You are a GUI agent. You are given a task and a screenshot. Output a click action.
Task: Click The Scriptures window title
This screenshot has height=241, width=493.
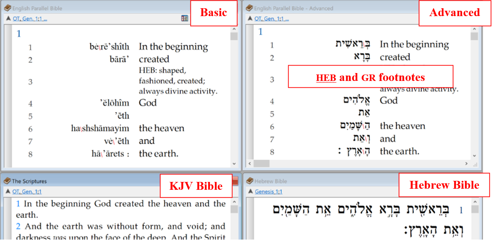pyautogui.click(x=29, y=181)
